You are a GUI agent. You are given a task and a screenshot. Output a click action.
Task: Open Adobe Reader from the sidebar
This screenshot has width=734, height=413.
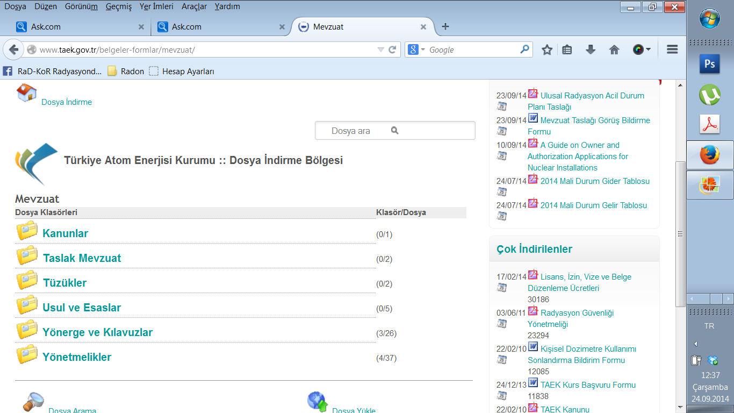click(x=710, y=124)
